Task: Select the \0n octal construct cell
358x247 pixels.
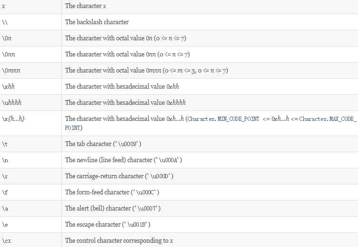Action: (6, 38)
